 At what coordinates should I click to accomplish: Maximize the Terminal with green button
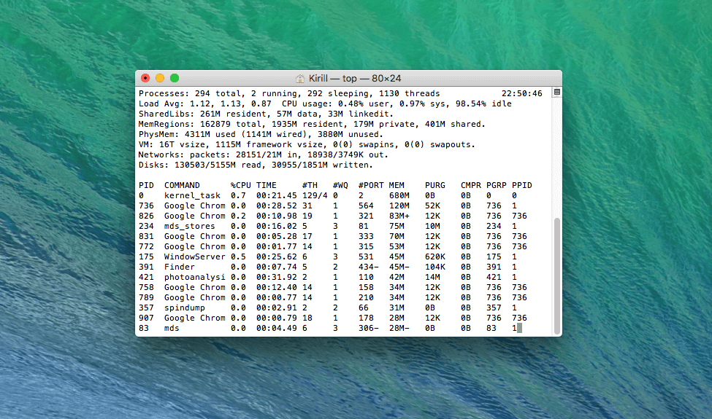tap(175, 78)
